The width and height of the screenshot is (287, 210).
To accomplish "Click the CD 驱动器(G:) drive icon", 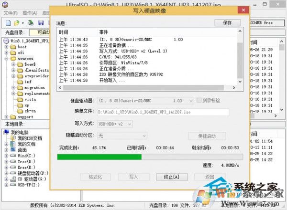I will [x=13, y=179].
